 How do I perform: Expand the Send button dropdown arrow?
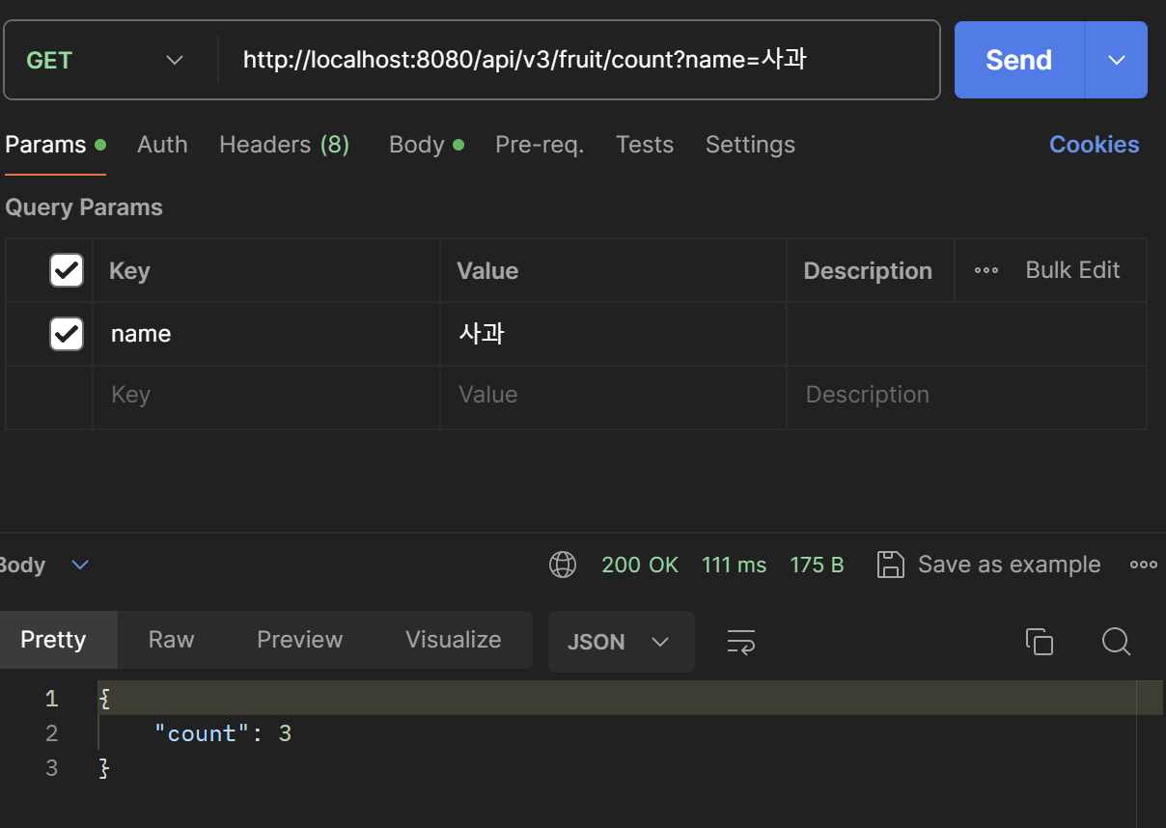[1117, 60]
